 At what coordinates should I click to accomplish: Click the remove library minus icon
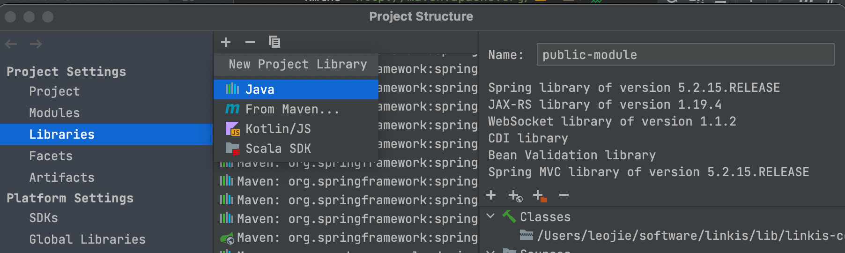[x=250, y=42]
